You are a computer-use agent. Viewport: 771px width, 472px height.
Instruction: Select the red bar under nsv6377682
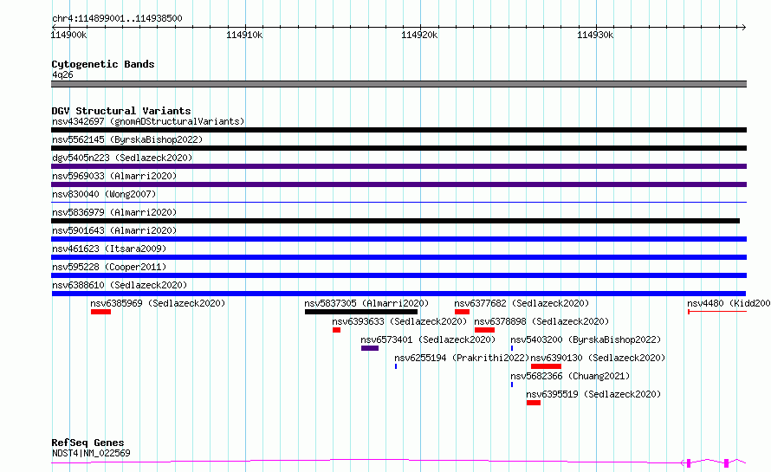[463, 312]
